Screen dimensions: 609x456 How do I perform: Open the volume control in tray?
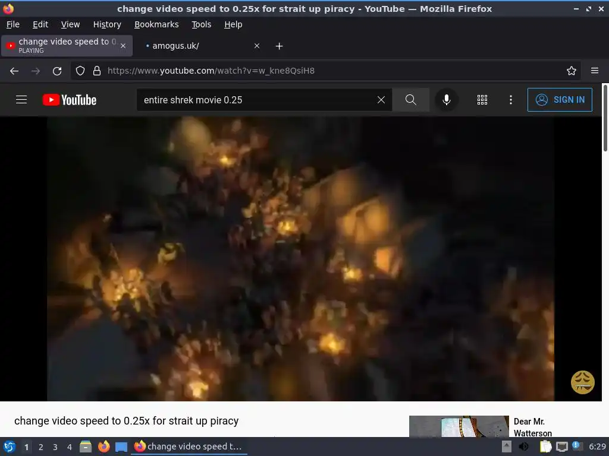click(x=523, y=446)
